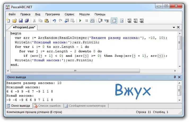
Task: Click the step into debug icon
Action: (x=107, y=21)
